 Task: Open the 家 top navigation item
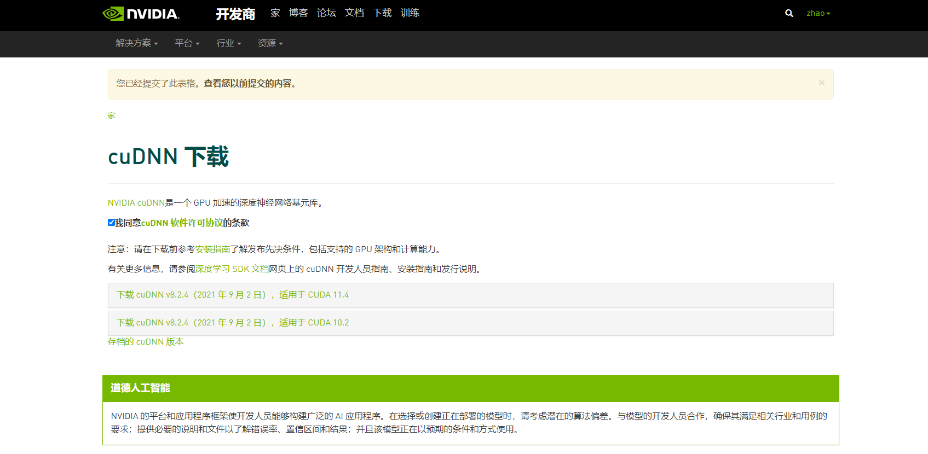coord(275,13)
